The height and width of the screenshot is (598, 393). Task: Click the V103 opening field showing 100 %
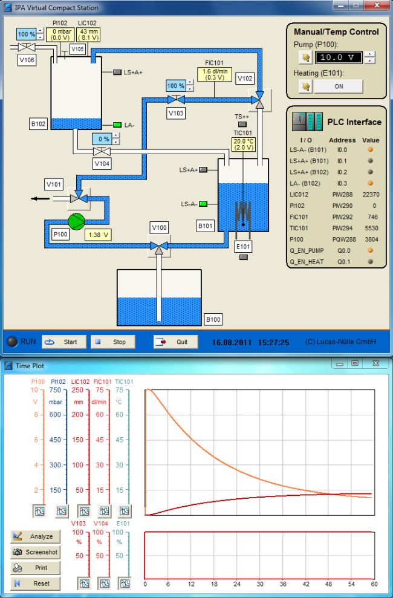pos(176,86)
